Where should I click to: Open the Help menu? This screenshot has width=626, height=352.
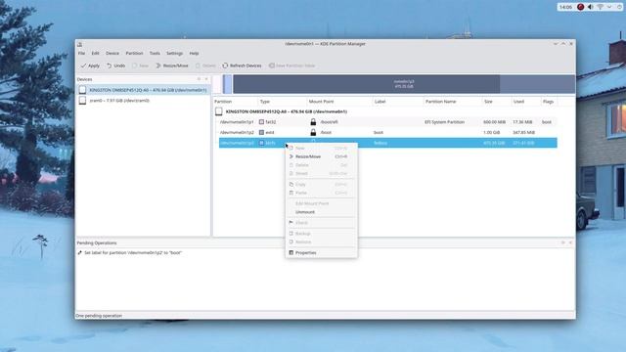point(194,53)
